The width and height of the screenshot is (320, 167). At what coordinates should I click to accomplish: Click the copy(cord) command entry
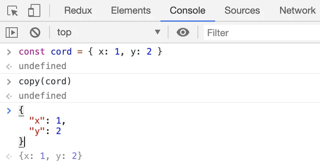45,81
